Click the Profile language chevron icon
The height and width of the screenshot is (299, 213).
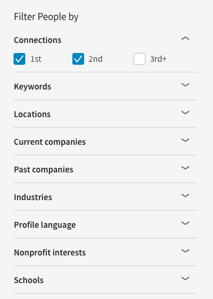pos(185,223)
